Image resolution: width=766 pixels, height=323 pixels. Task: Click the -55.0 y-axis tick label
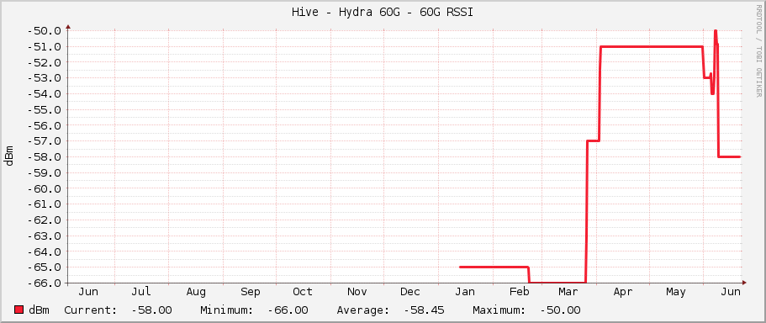[45, 109]
